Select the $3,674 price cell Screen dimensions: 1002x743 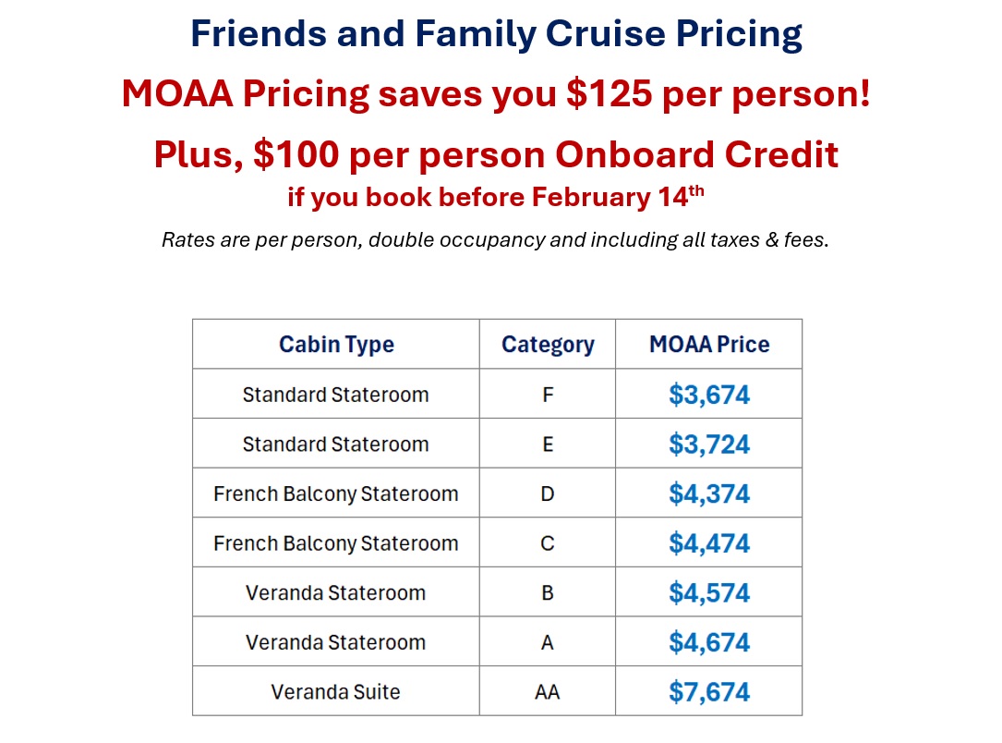709,395
